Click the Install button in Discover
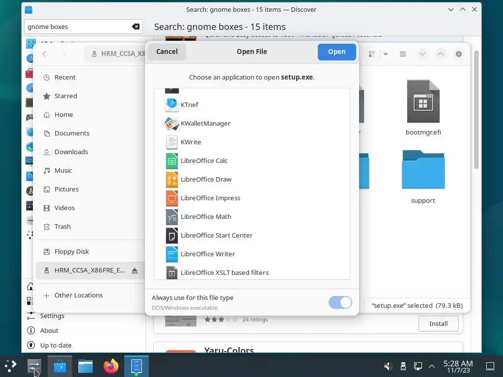 click(x=438, y=324)
